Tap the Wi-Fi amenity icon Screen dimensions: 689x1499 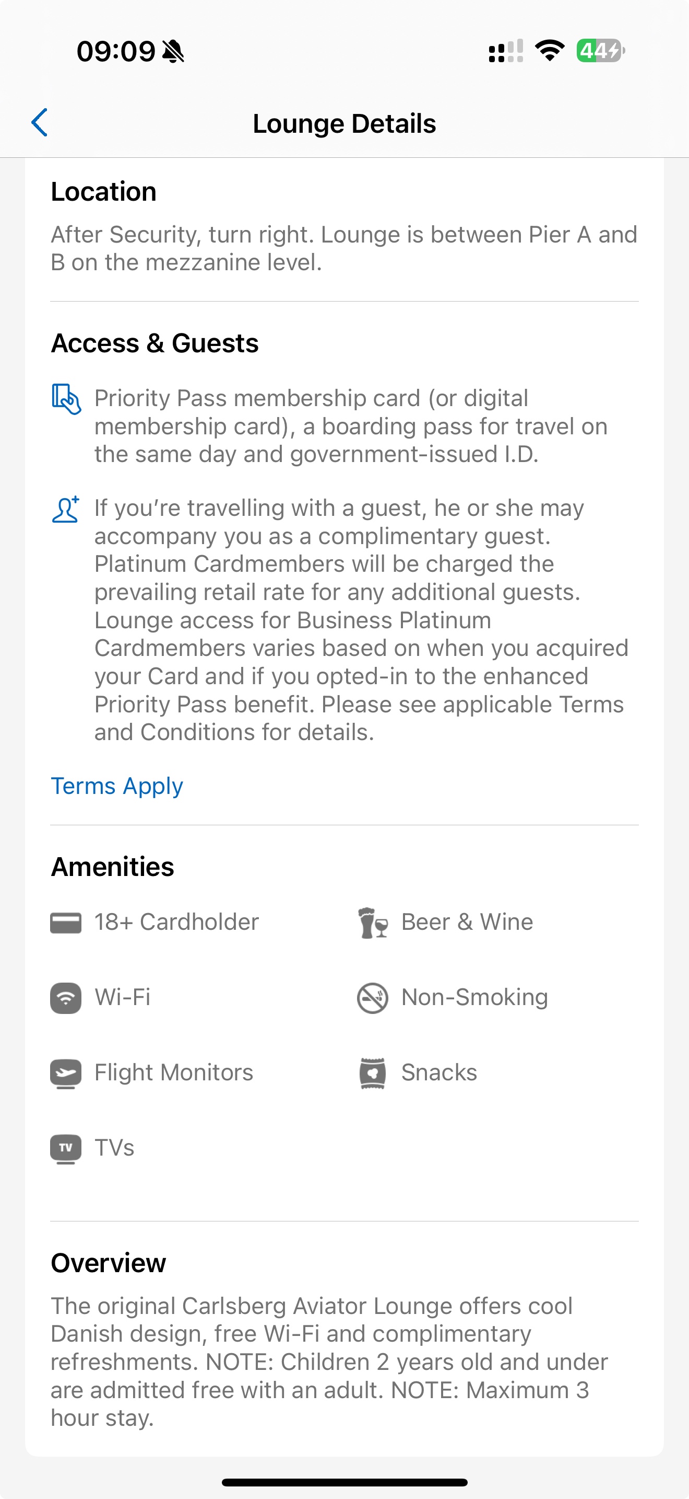[66, 997]
